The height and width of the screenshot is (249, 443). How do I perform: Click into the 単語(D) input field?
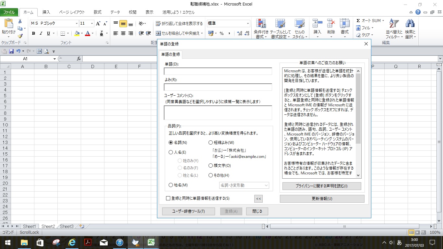coord(218,71)
